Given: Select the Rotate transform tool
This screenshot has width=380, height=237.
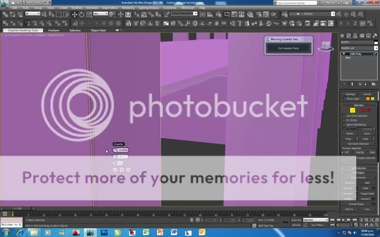Looking at the screenshot, I should pos(82,14).
